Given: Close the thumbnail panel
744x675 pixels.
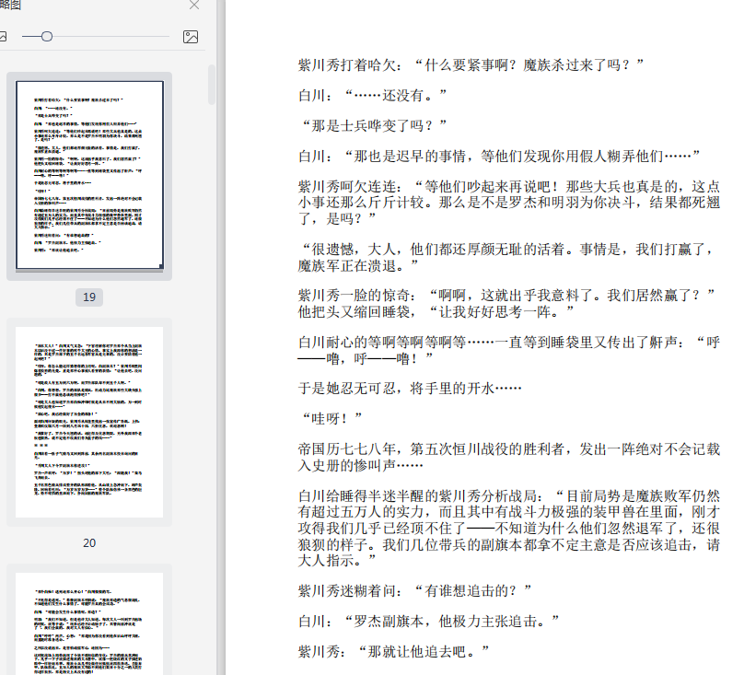Looking at the screenshot, I should point(194,6).
